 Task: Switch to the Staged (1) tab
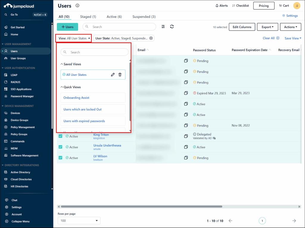88,17
